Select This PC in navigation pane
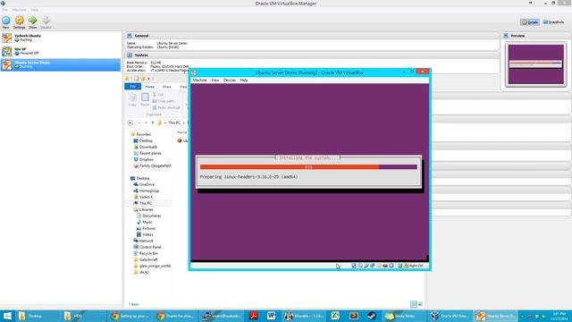Screen dimensions: 572x322 click(x=142, y=203)
